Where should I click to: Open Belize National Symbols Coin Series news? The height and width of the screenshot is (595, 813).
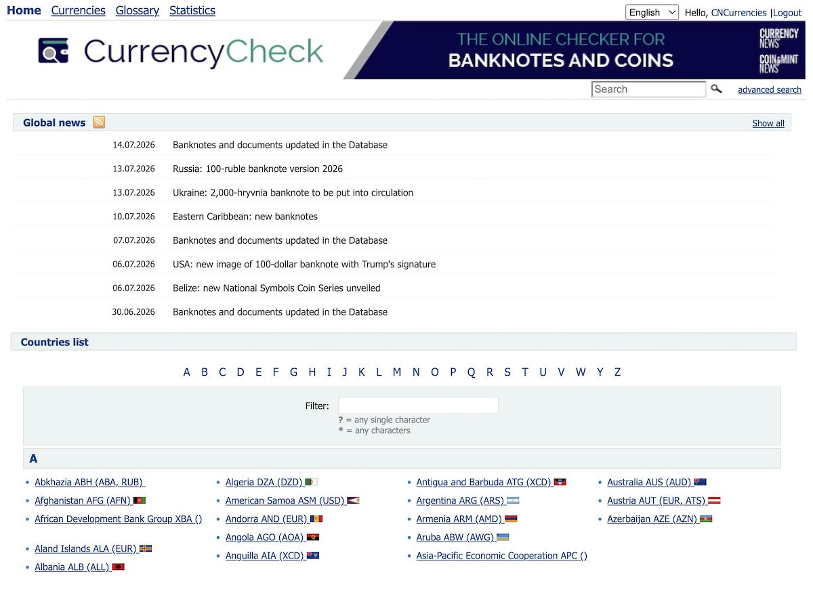(x=276, y=288)
